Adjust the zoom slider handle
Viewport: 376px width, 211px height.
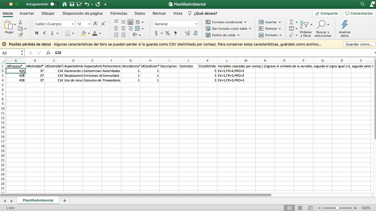coord(337,208)
